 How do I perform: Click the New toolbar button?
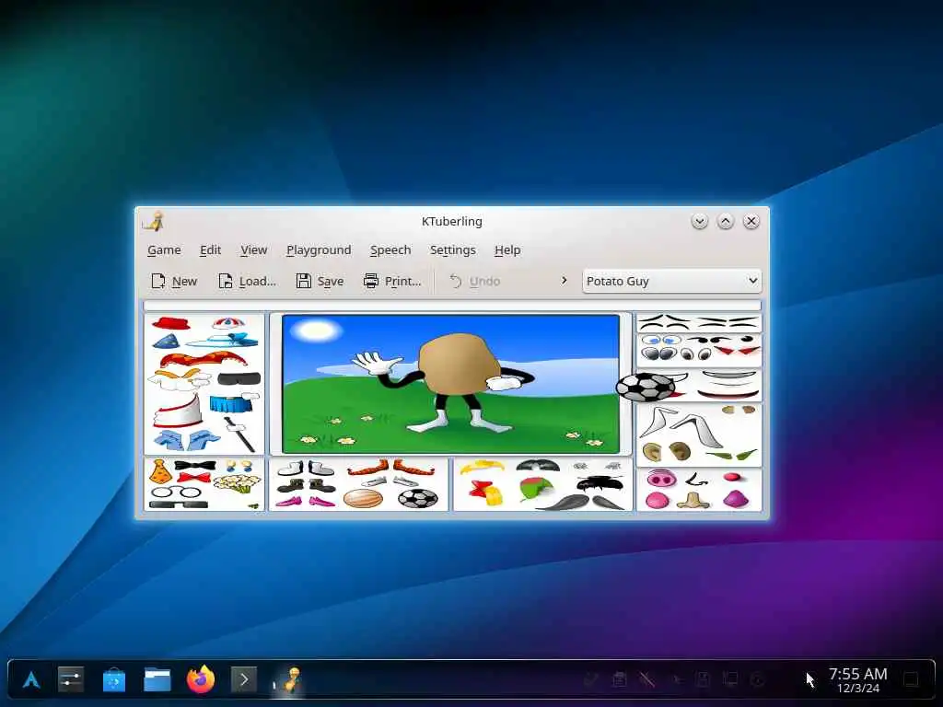click(x=174, y=281)
